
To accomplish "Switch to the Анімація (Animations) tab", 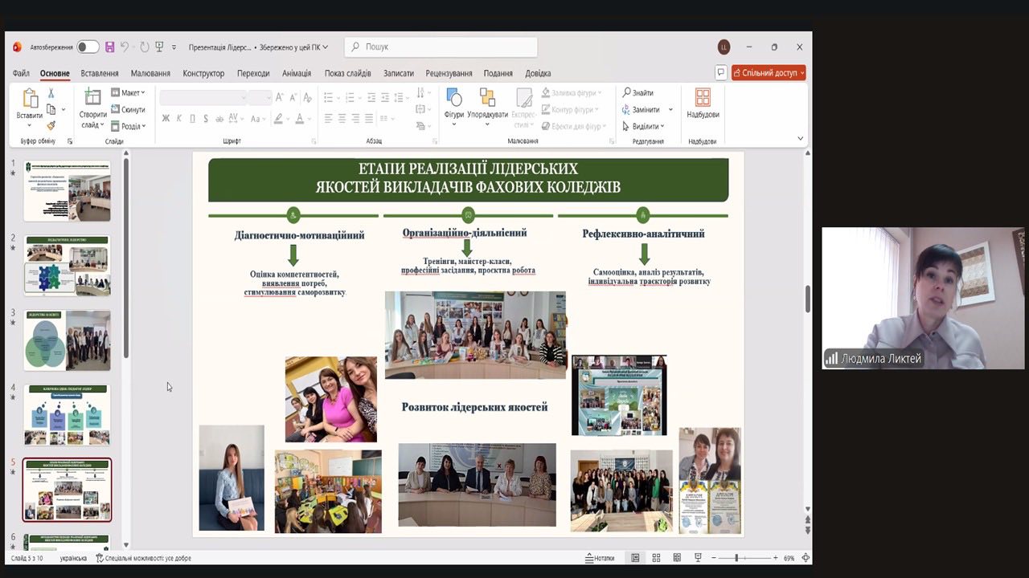I will click(297, 73).
